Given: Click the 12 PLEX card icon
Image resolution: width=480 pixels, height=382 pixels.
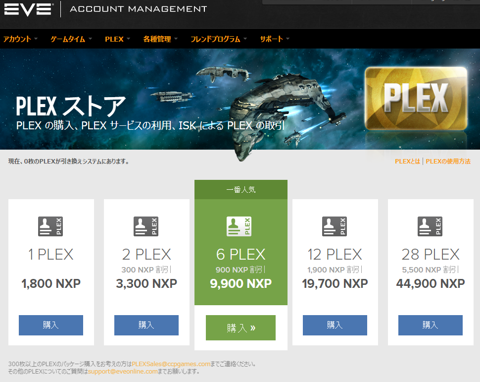Looking at the screenshot, I should click(x=335, y=226).
